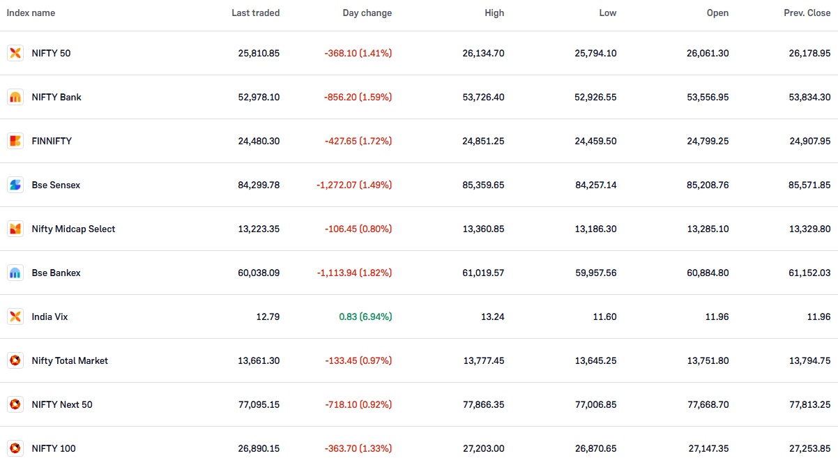
Task: Click the India Vix icon
Action: pos(15,317)
